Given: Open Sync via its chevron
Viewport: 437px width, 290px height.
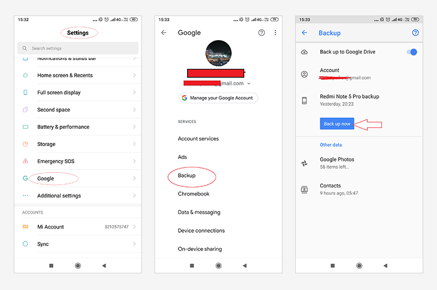Looking at the screenshot, I should tap(134, 244).
